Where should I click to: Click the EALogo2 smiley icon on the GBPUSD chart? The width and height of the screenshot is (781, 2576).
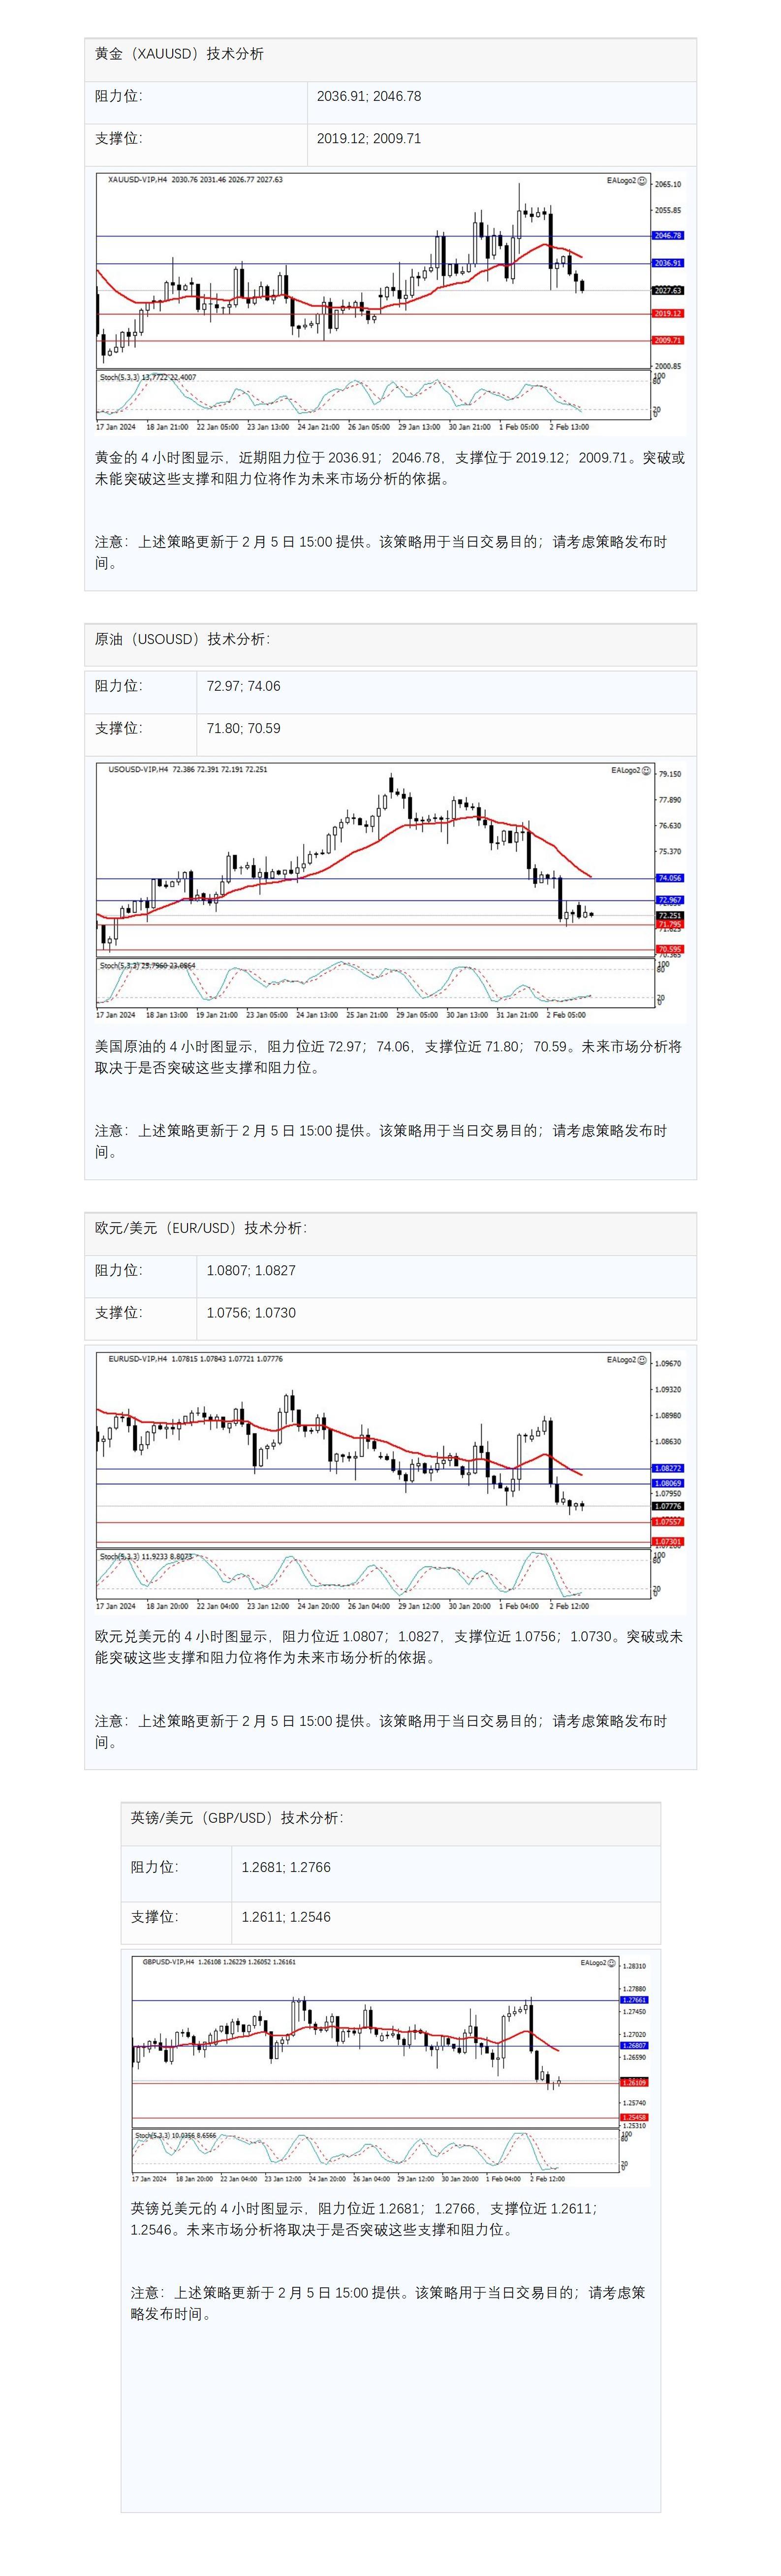coord(612,1963)
